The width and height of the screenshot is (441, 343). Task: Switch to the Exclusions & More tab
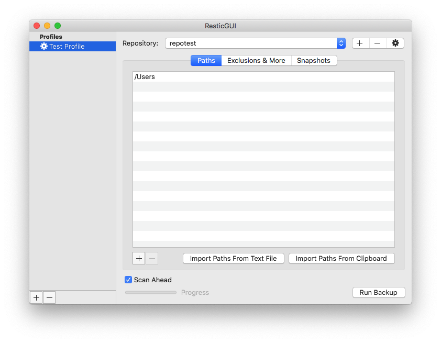pyautogui.click(x=256, y=60)
